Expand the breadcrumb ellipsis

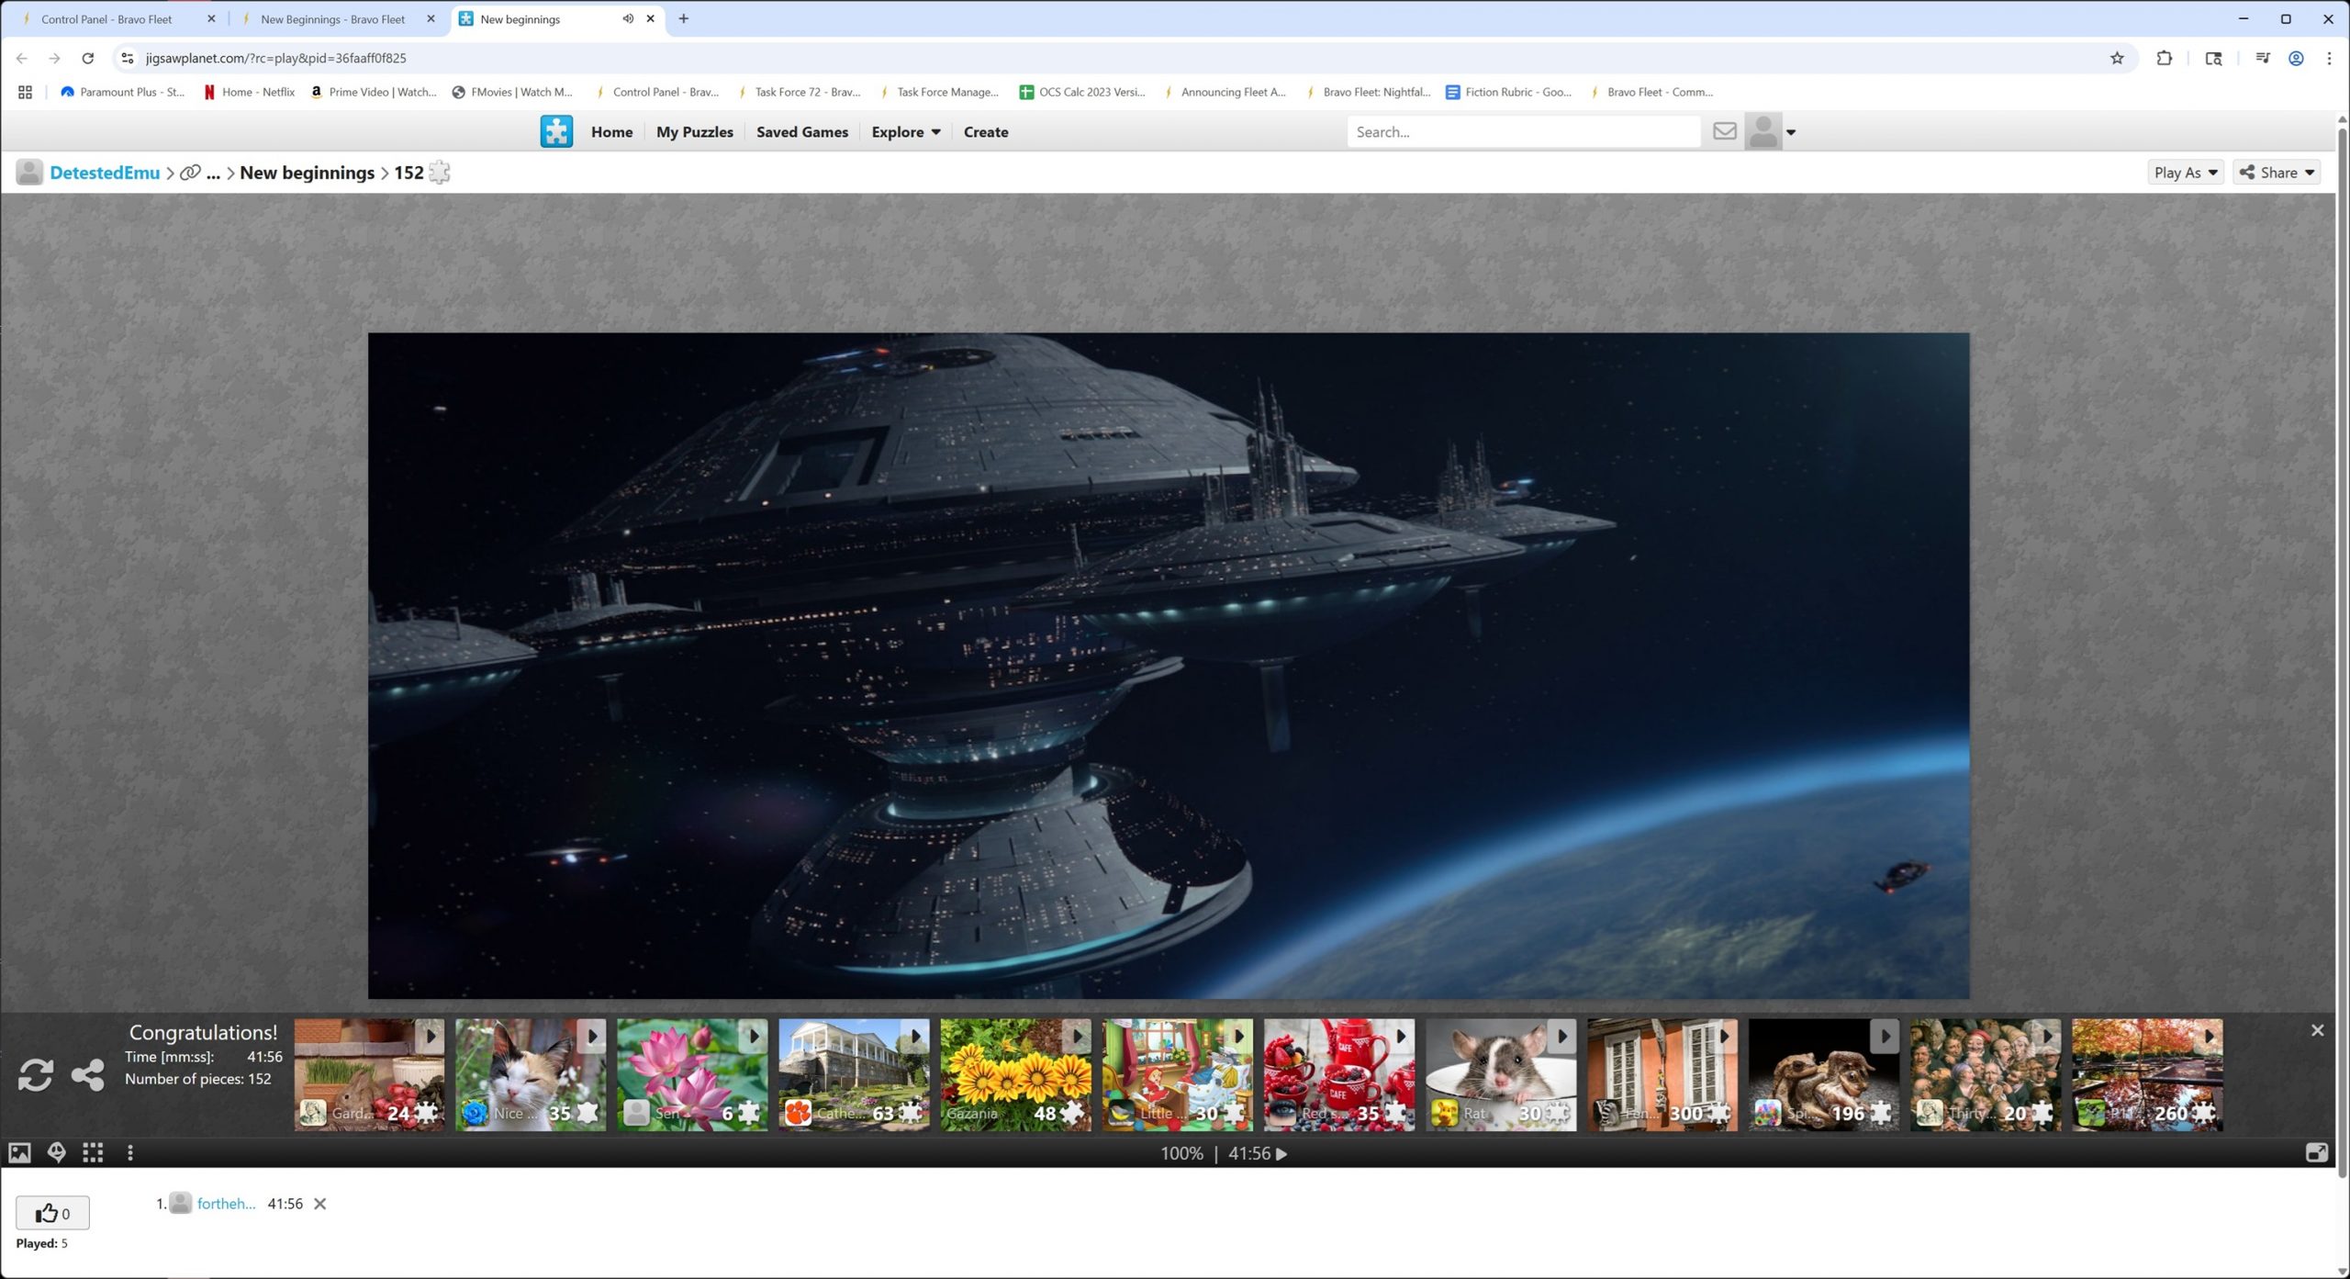(x=213, y=173)
